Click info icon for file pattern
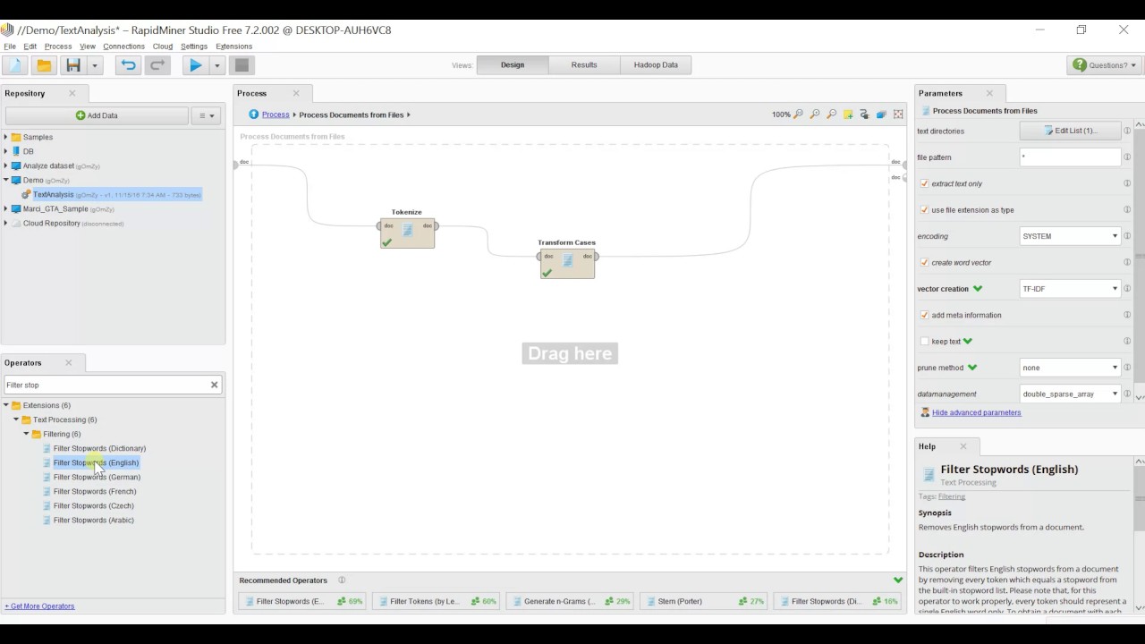The image size is (1145, 644). pos(1127,157)
